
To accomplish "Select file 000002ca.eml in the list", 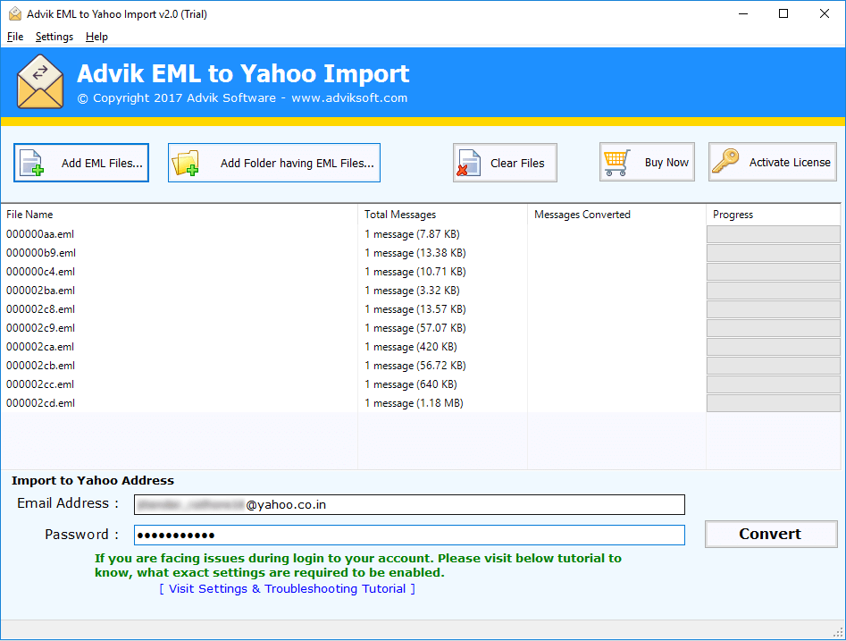I will [40, 347].
